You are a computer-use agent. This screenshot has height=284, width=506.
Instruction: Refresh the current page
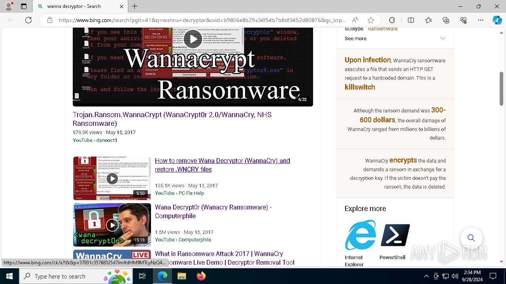28,20
